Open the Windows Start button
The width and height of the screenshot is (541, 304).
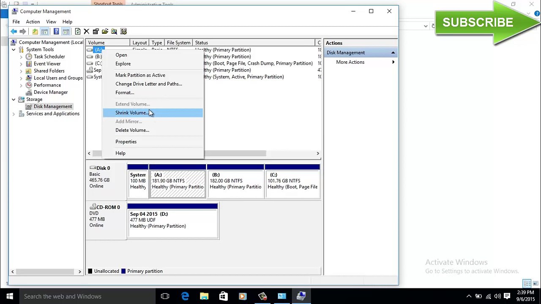pos(10,296)
